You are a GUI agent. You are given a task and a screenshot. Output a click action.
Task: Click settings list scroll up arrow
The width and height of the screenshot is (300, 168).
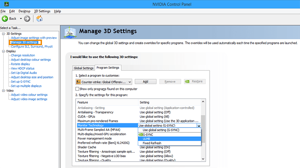(x=203, y=102)
